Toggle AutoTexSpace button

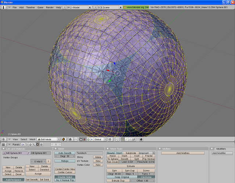point(13,180)
